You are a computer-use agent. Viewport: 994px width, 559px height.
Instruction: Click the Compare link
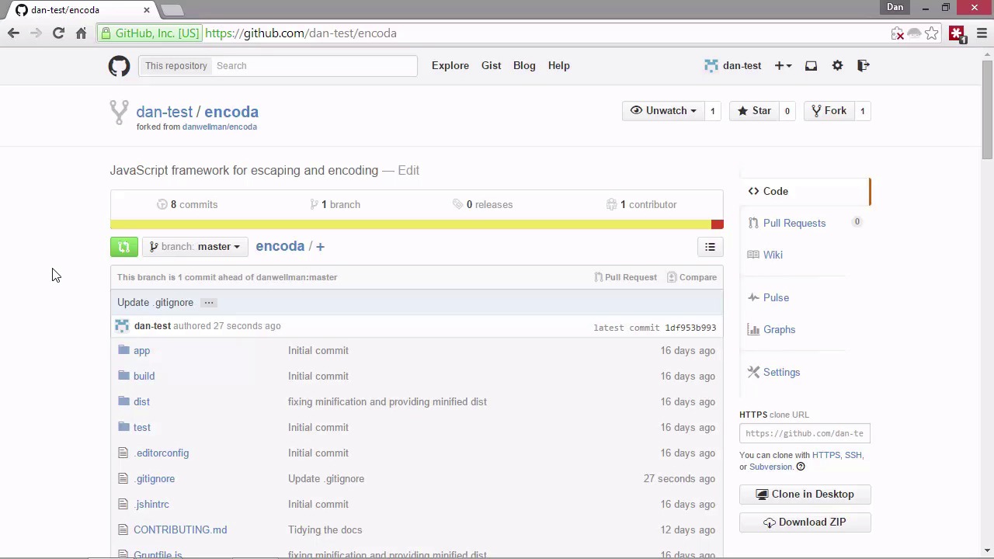pyautogui.click(x=692, y=277)
